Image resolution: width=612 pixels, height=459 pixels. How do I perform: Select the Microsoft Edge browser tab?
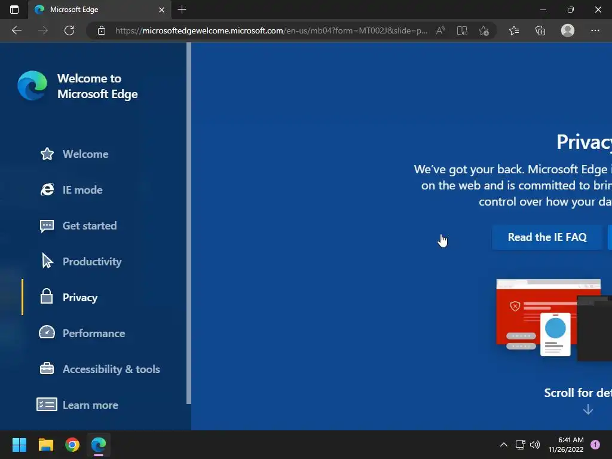point(100,10)
